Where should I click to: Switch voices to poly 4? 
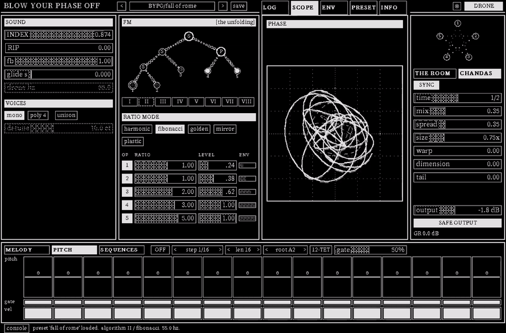point(38,115)
